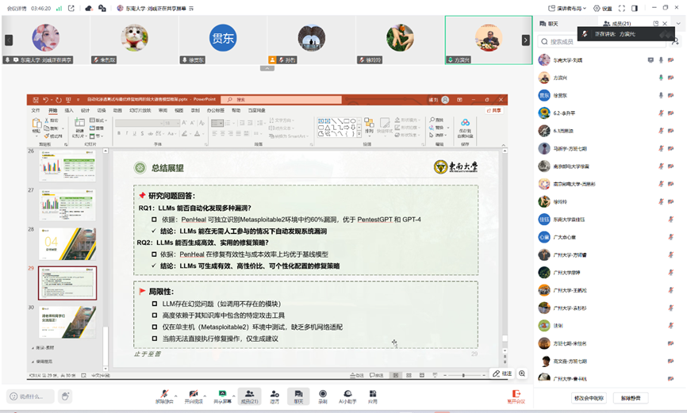Click the raise hand emoji icon
687x413 pixels.
[x=65, y=396]
